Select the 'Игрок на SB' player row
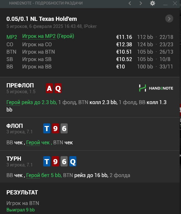This screenshot has height=214, width=181. coord(90,59)
